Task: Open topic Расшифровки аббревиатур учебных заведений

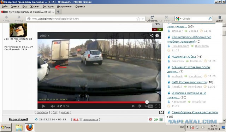Action: [189, 39]
